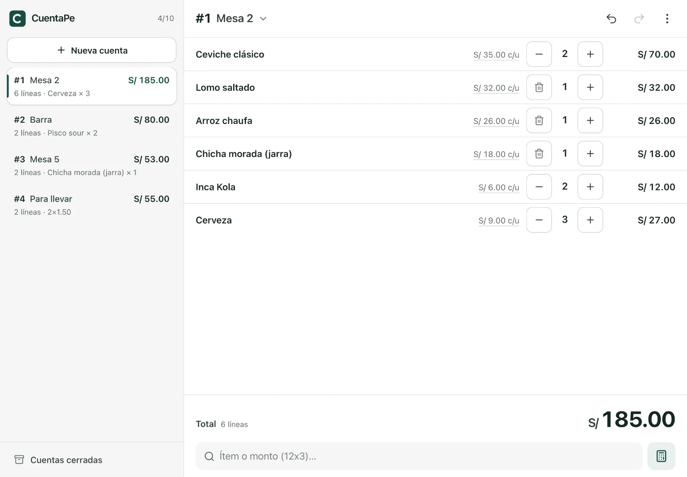Viewport: 687px width, 477px height.
Task: Add another Chicha morada (jarra)
Action: coord(590,154)
